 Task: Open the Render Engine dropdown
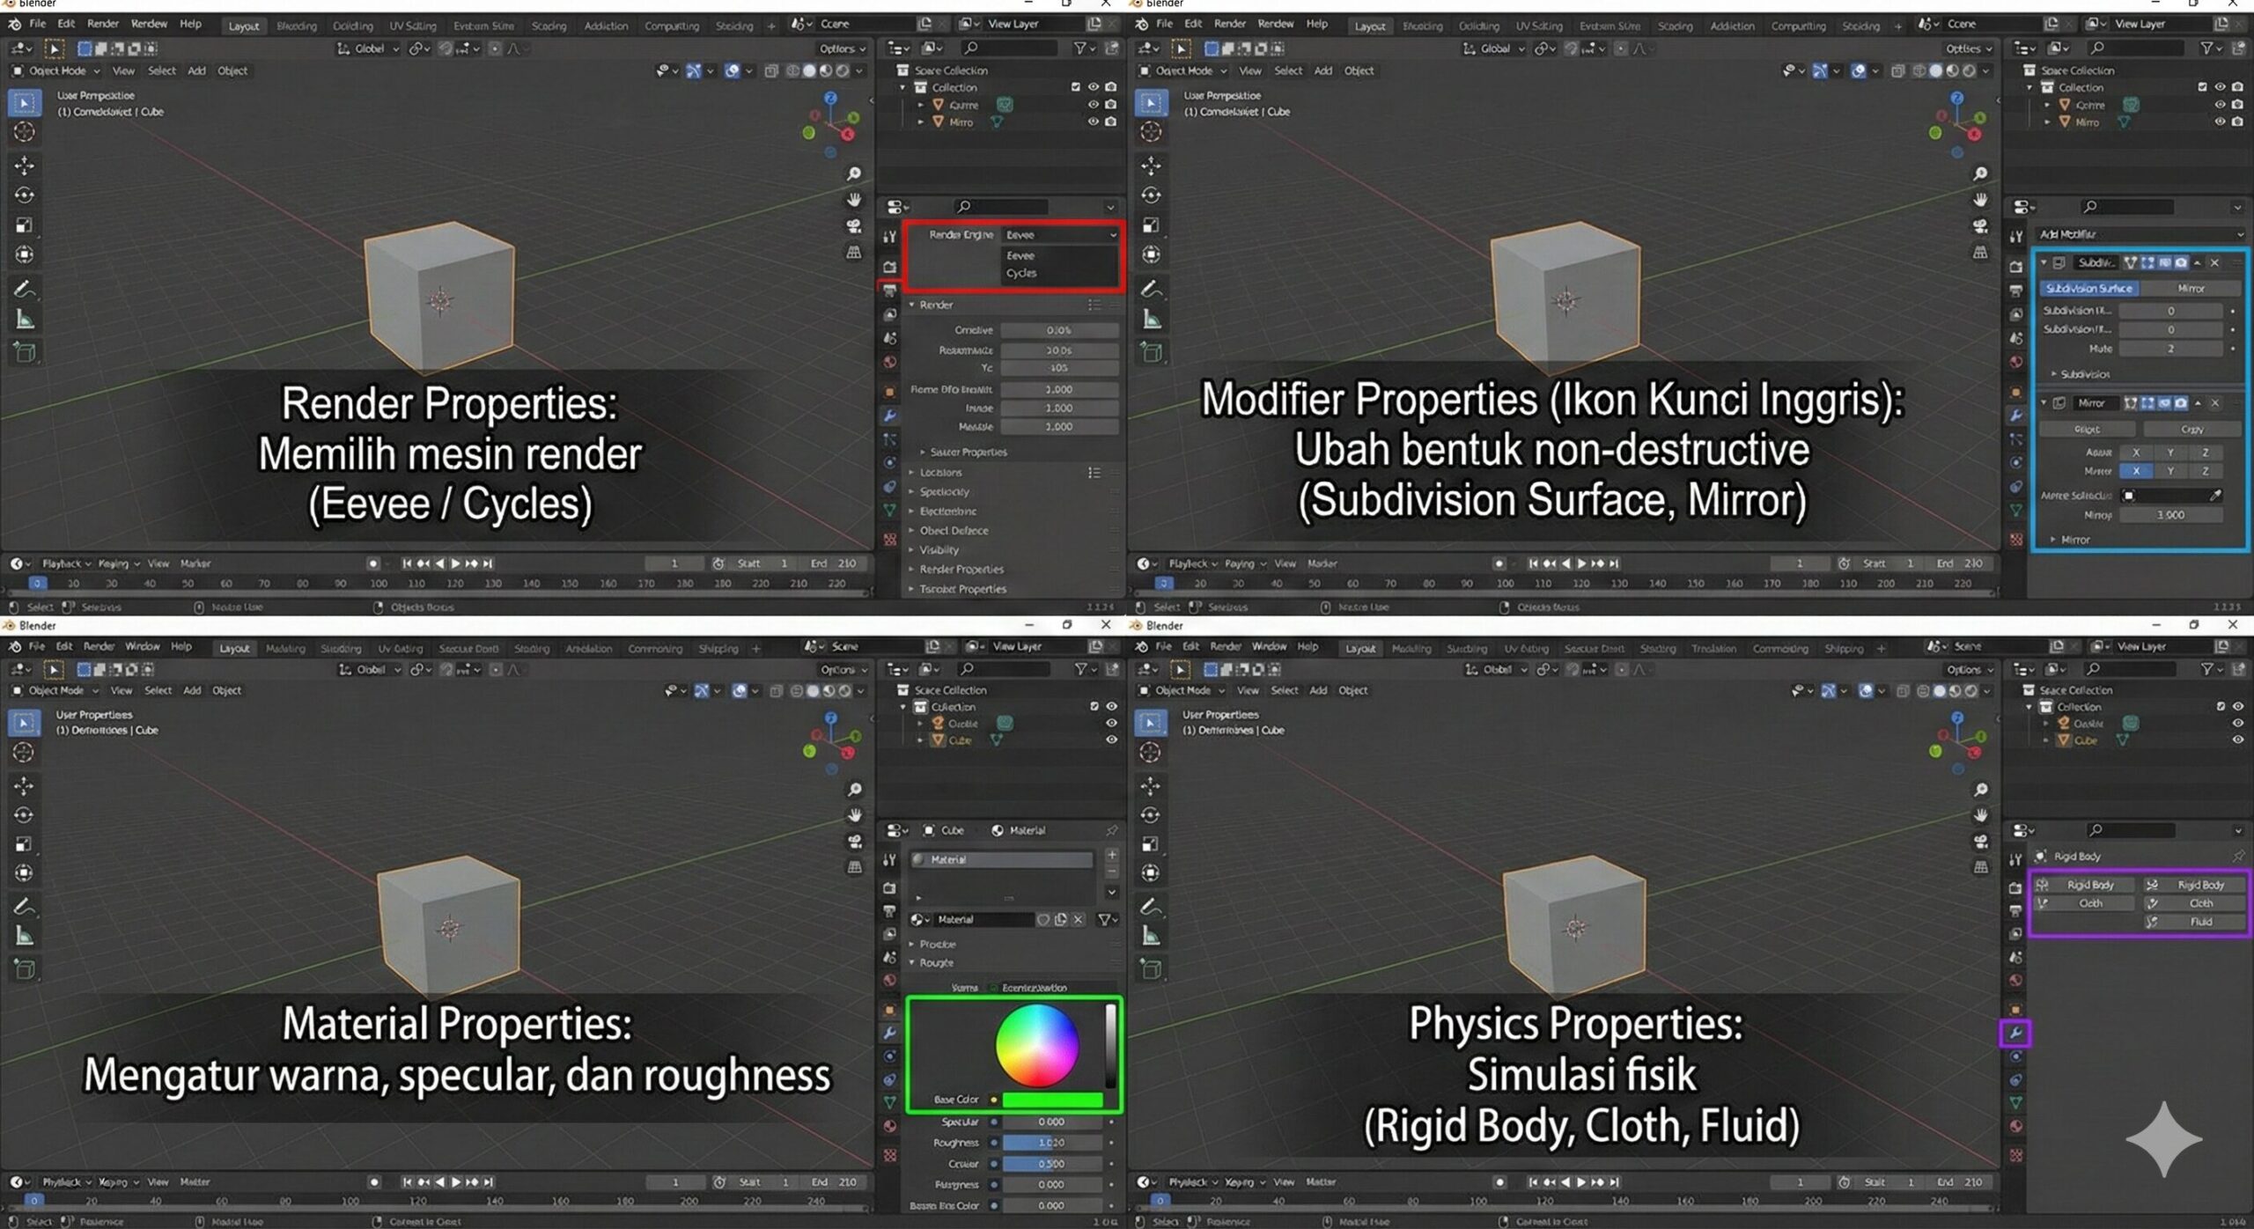(1060, 235)
